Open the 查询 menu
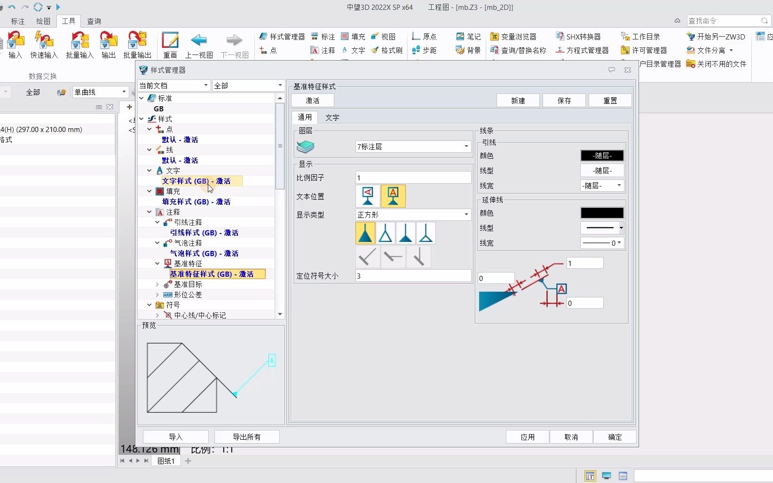773x483 pixels. click(x=94, y=21)
